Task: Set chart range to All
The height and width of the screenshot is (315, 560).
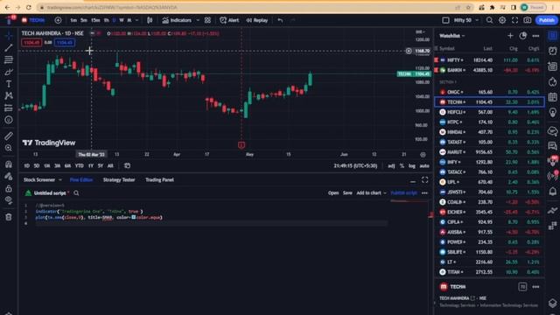Action: [110, 165]
